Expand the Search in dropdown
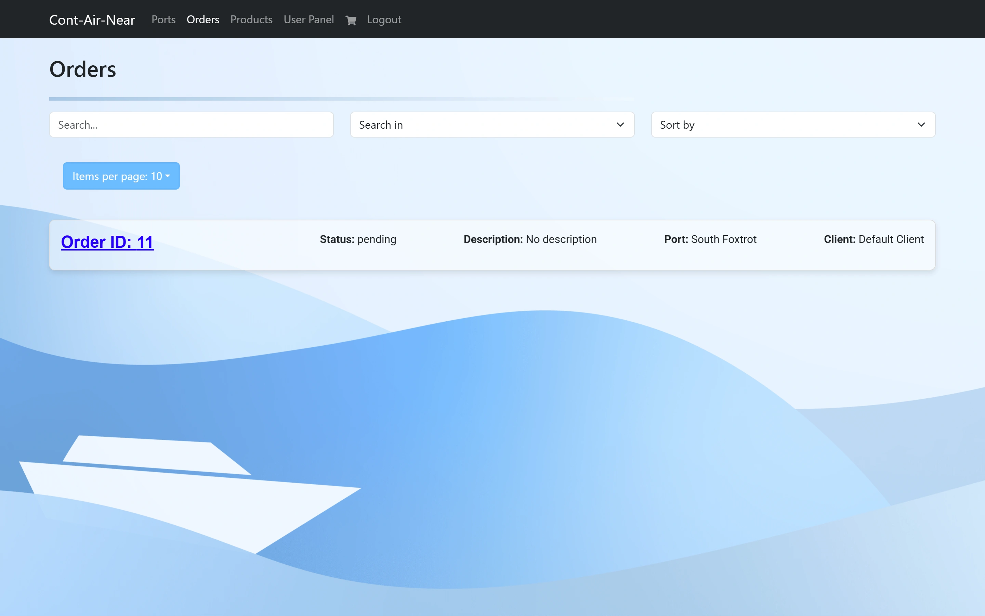Image resolution: width=985 pixels, height=616 pixels. pos(492,125)
